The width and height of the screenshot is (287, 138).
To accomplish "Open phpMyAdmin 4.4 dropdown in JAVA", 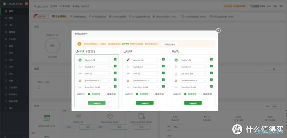I will [x=194, y=81].
